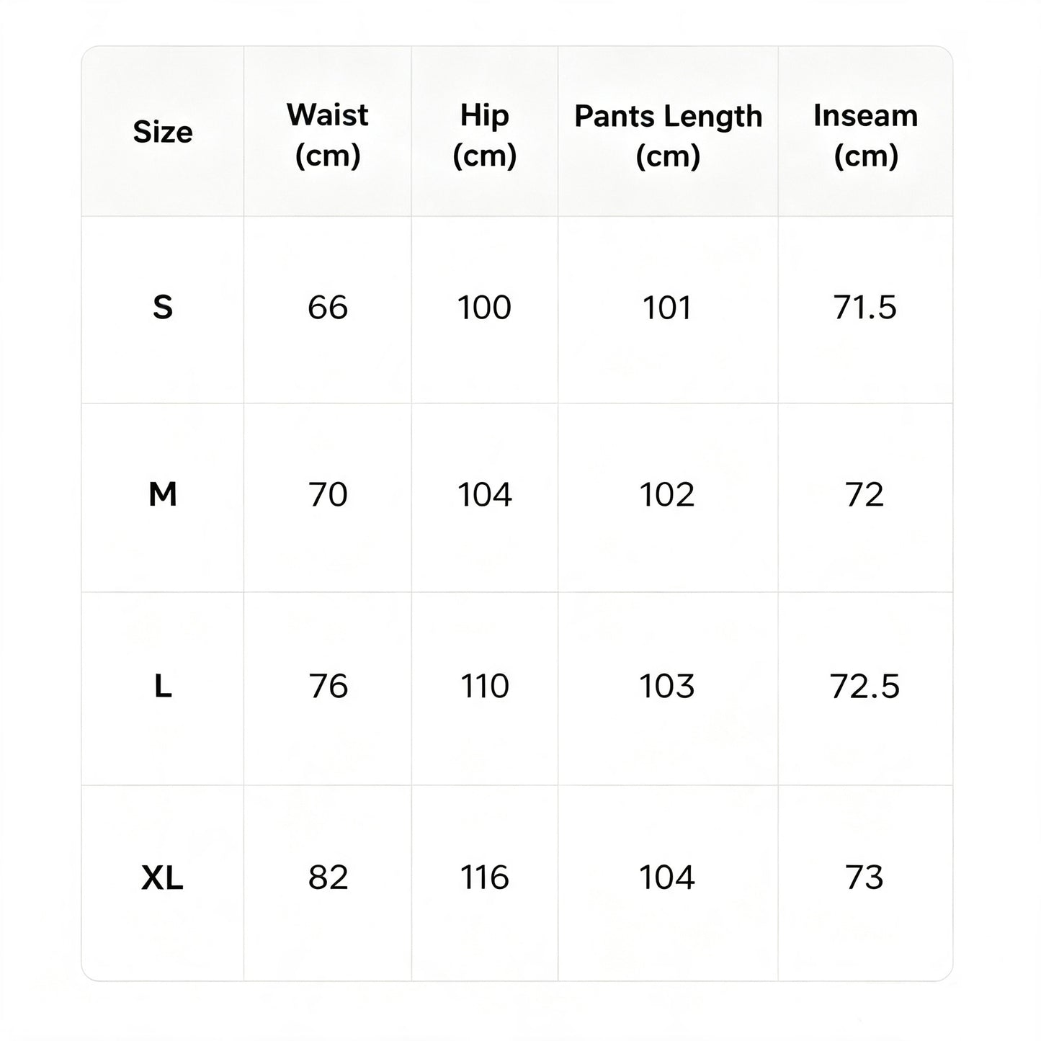Select the Waist (cm) header cell
The height and width of the screenshot is (1041, 1041).
328,135
